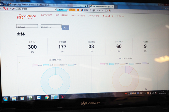Open Word from the taskbar
Screen dimensions: 169x112
coord(39,97)
